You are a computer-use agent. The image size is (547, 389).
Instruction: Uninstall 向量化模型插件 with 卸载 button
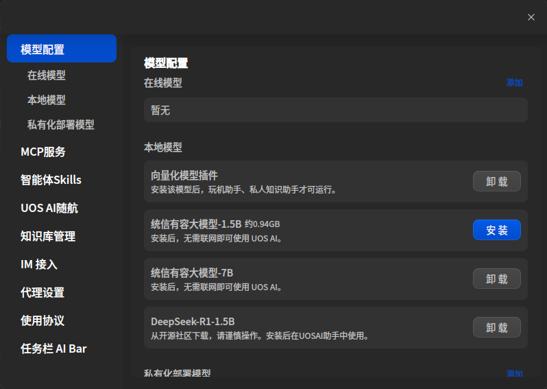(x=497, y=181)
